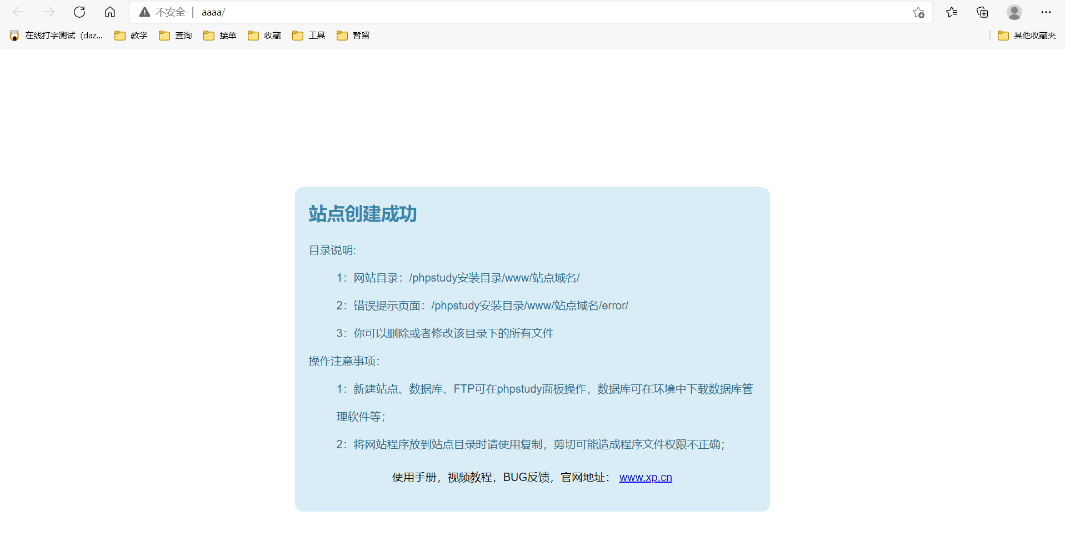Click the browser forward arrow
The width and height of the screenshot is (1065, 546).
pos(49,12)
